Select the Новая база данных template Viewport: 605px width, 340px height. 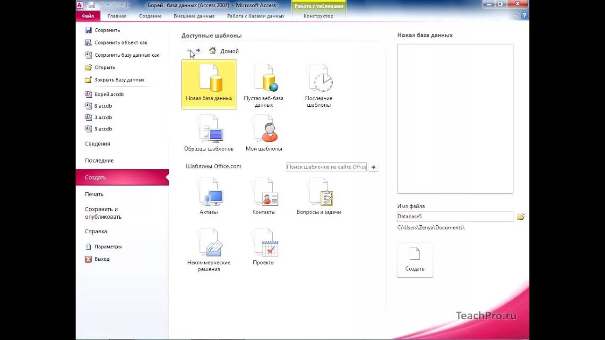pyautogui.click(x=209, y=85)
